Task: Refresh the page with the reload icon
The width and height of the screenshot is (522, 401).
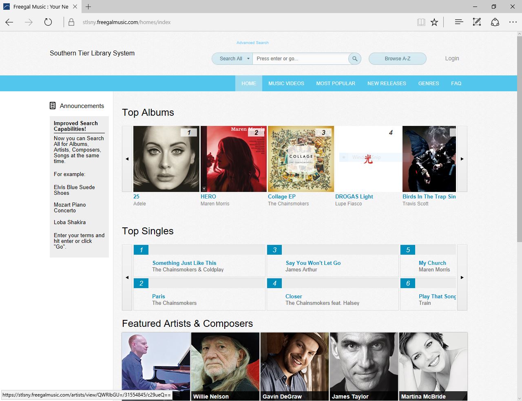Action: pyautogui.click(x=48, y=22)
